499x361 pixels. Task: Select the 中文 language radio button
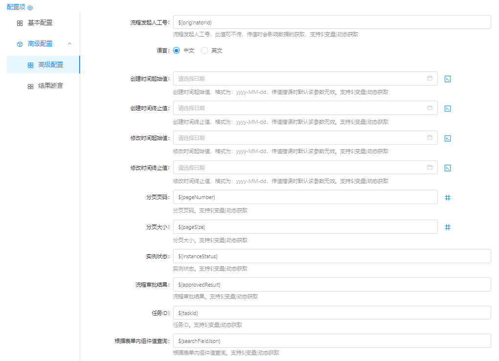pos(176,50)
